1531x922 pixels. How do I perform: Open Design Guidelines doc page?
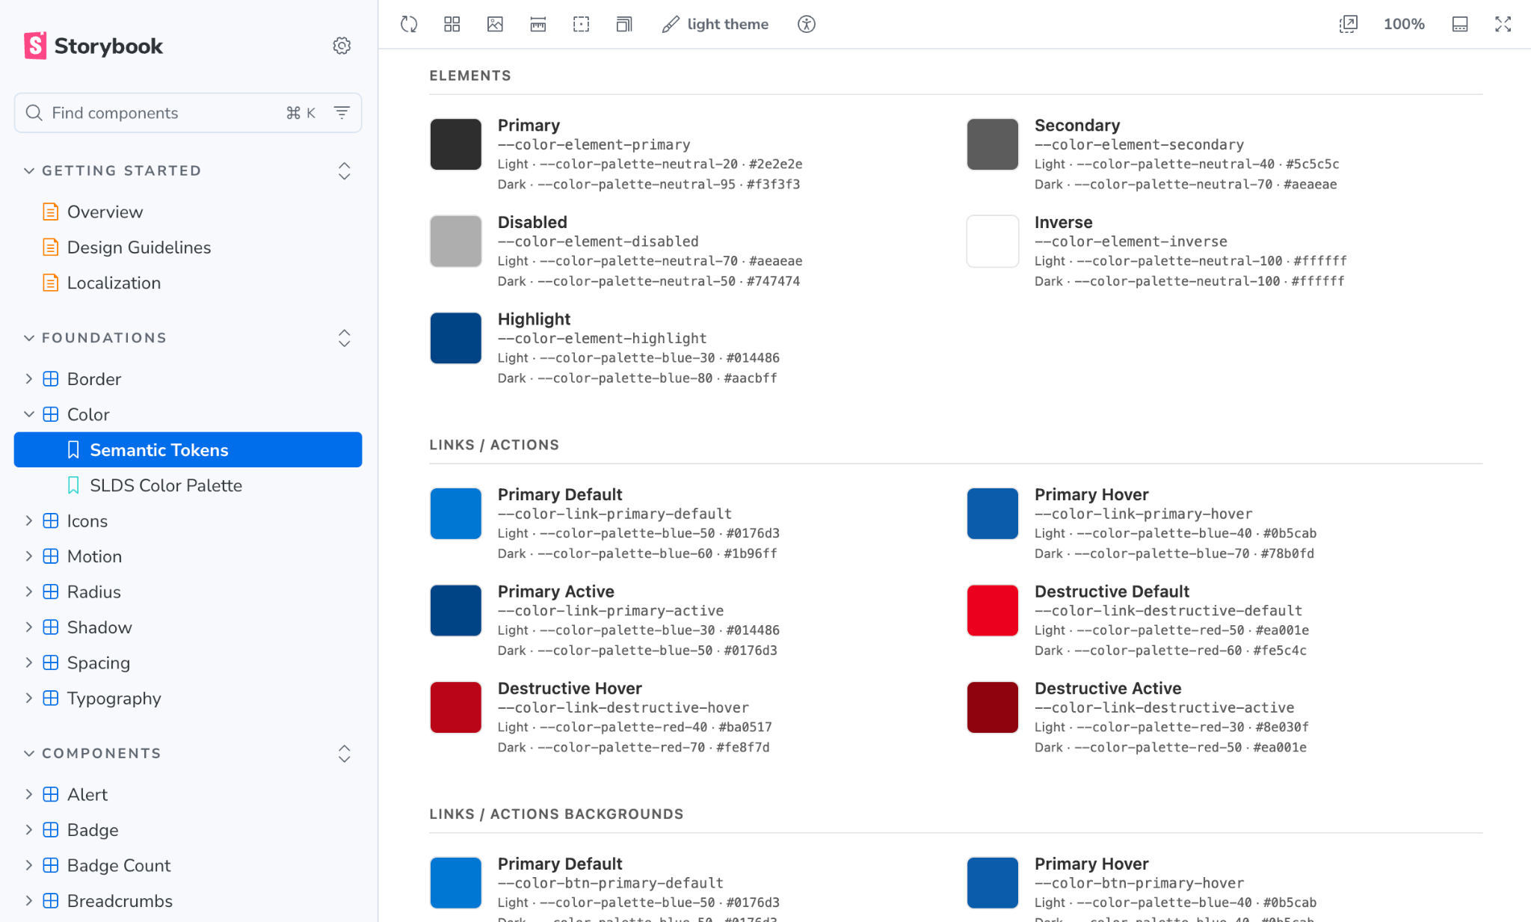(139, 248)
